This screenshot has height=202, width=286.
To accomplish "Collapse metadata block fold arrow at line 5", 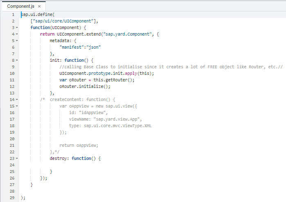I will point(17,41).
